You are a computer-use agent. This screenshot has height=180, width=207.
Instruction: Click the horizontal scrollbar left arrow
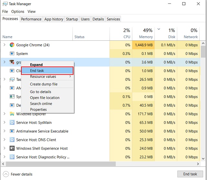3,164
